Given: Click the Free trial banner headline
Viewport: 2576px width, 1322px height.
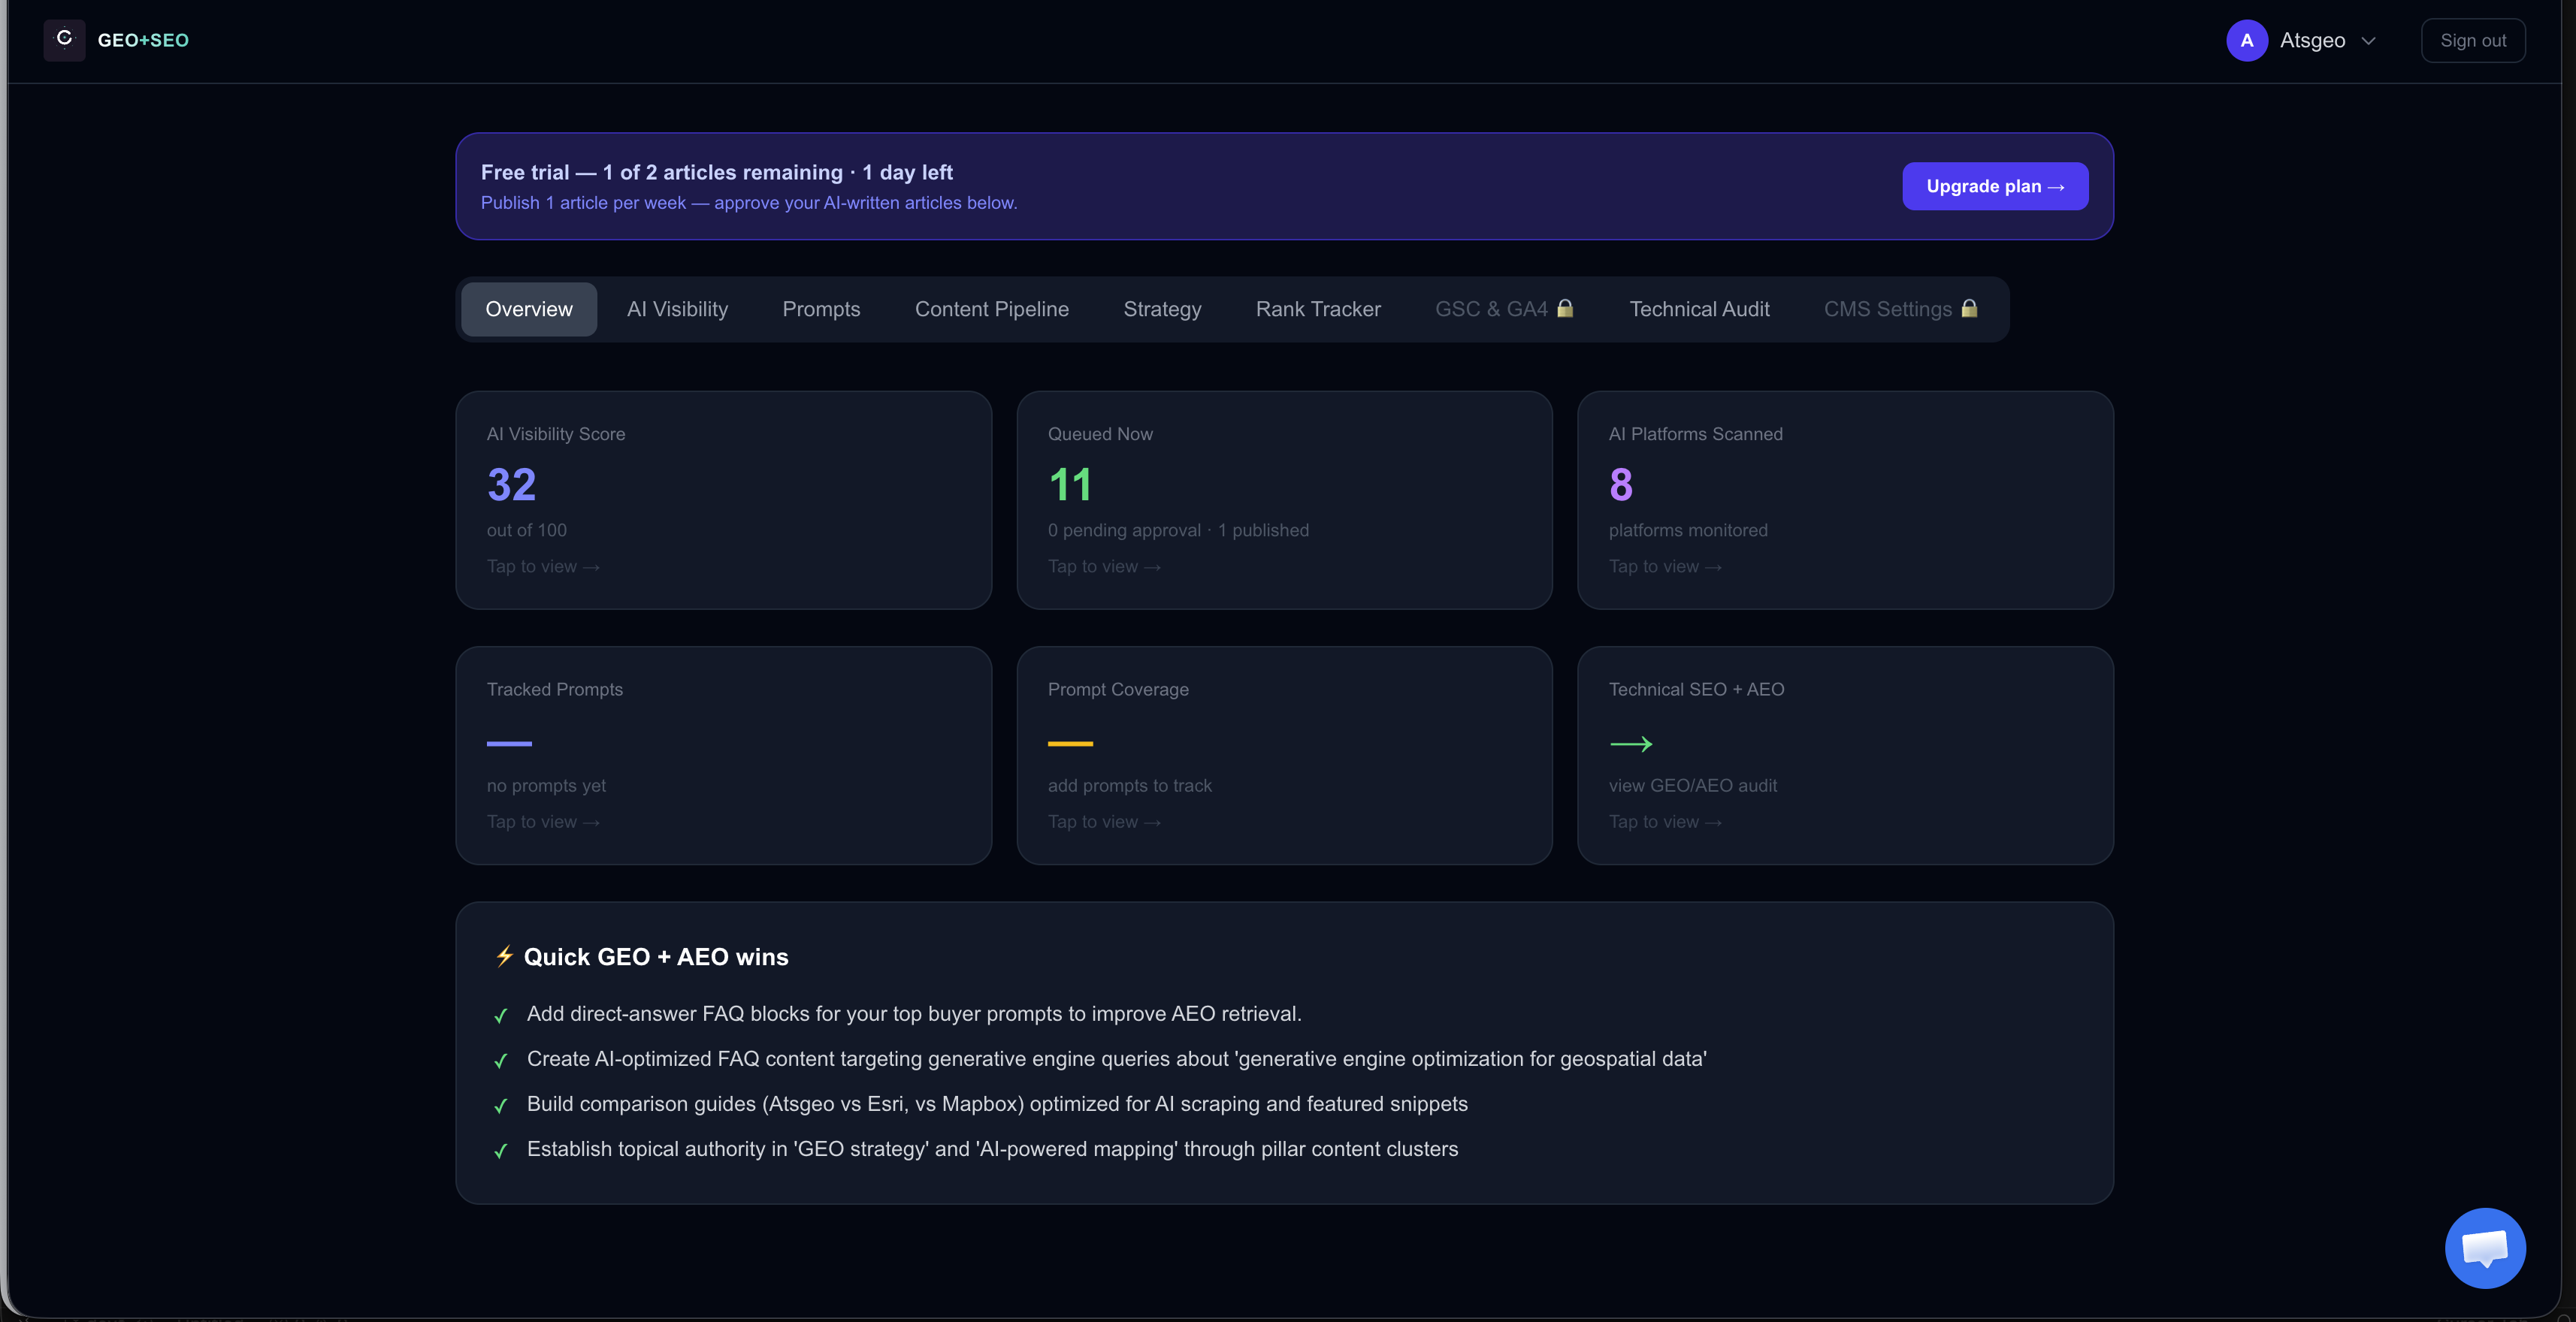Looking at the screenshot, I should (716, 172).
